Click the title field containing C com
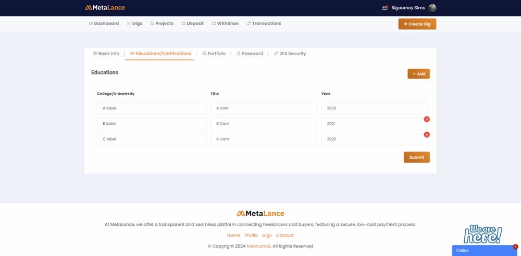The height and width of the screenshot is (256, 521). click(x=264, y=139)
